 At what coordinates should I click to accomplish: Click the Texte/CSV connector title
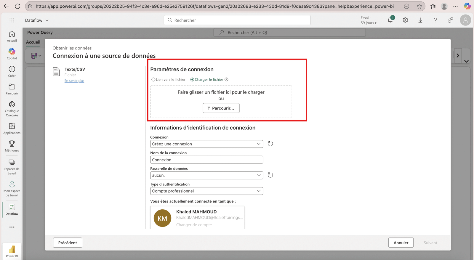click(75, 69)
